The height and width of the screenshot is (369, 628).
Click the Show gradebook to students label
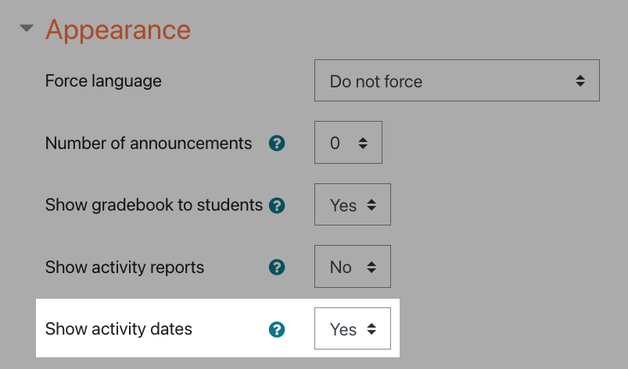point(154,205)
